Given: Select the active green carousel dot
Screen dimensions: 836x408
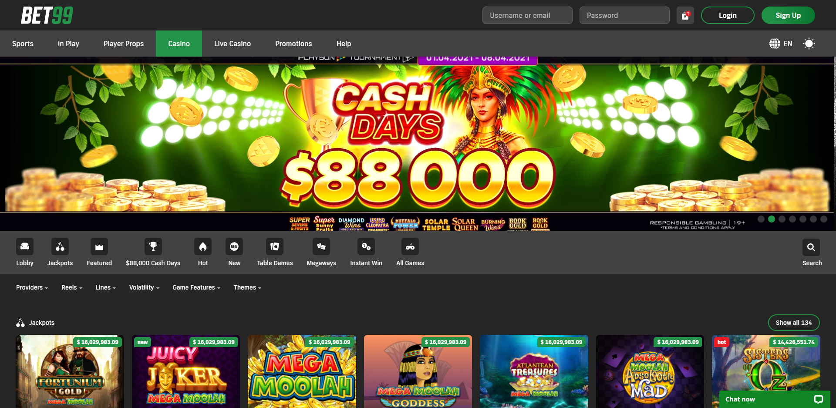Looking at the screenshot, I should coord(772,219).
